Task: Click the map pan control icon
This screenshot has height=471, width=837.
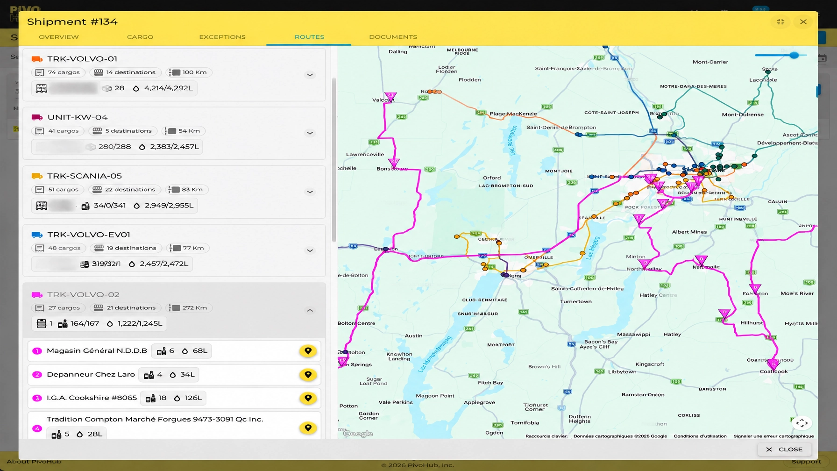Action: click(802, 423)
